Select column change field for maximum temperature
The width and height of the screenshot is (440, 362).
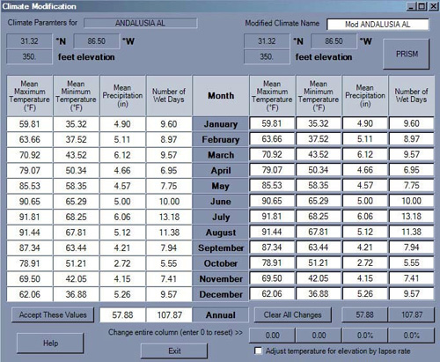(272, 336)
